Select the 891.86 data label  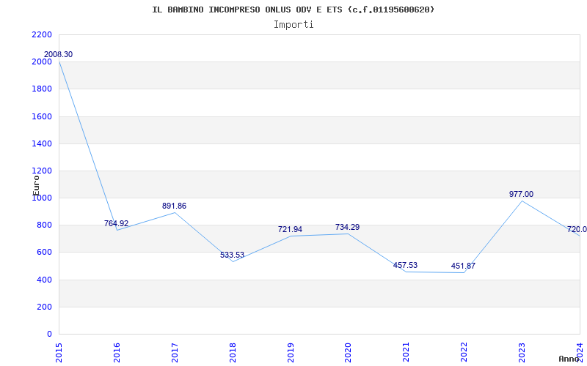pos(174,206)
